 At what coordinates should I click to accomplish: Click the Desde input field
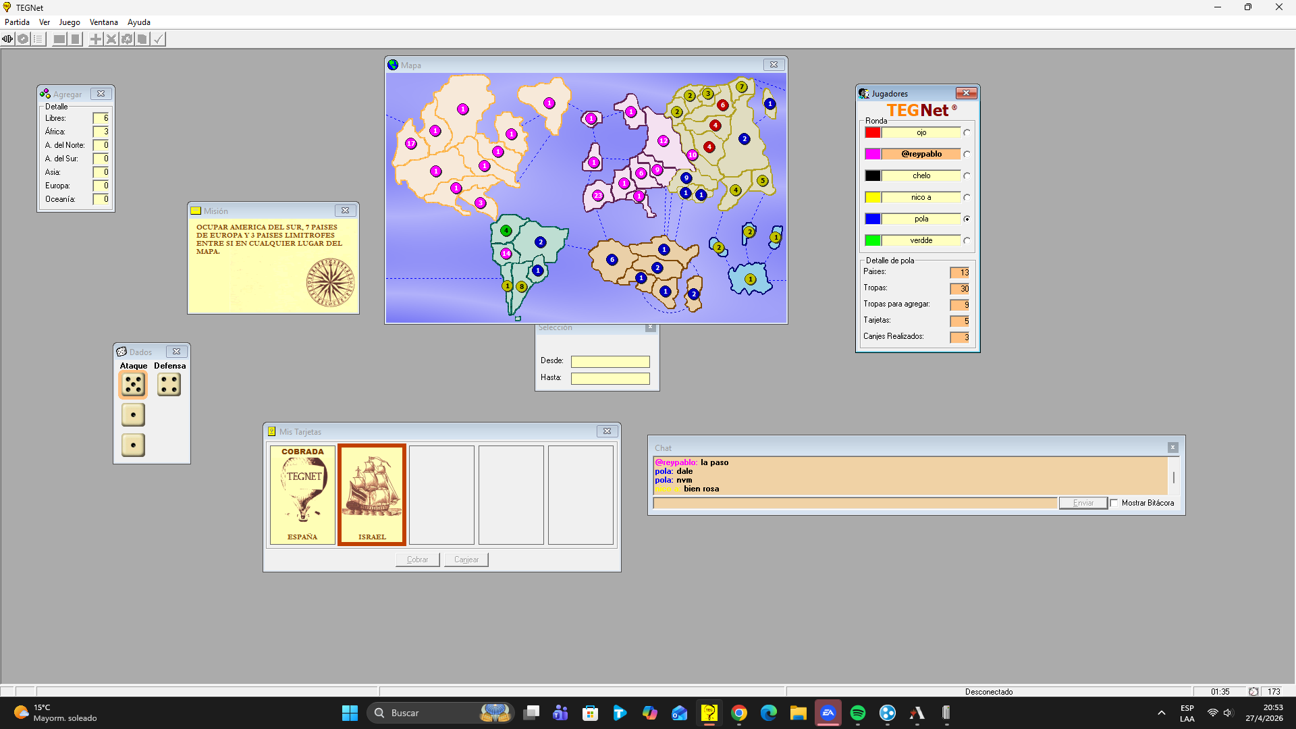tap(610, 362)
